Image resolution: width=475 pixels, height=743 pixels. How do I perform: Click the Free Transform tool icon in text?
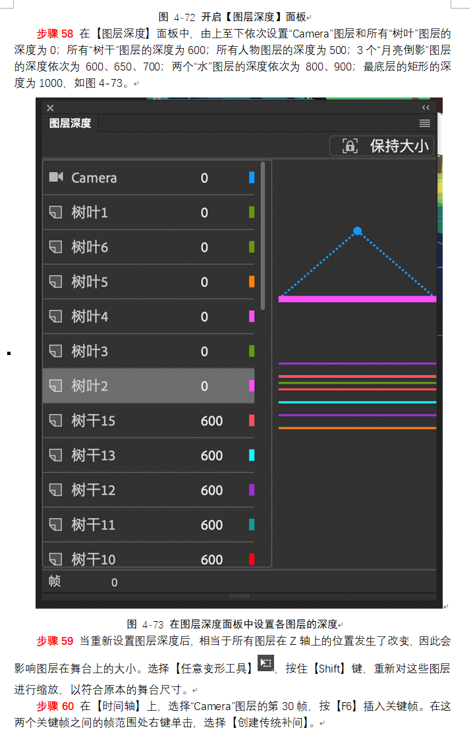266,663
